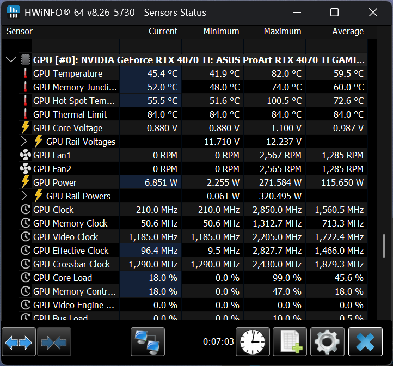The height and width of the screenshot is (366, 393).
Task: Click the clock icon for GPU Video Clock
Action: pyautogui.click(x=26, y=236)
